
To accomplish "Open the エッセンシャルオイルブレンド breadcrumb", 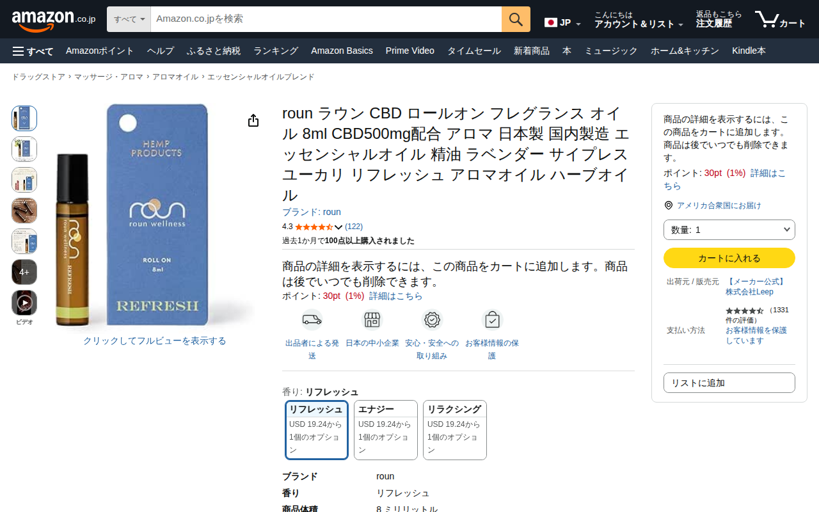I will tap(261, 77).
